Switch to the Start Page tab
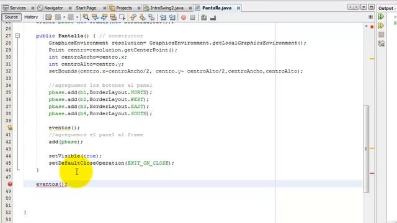The image size is (397, 223). [86, 8]
